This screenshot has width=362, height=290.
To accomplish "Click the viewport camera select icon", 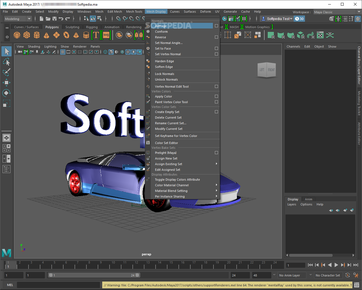I will [x=20, y=52].
